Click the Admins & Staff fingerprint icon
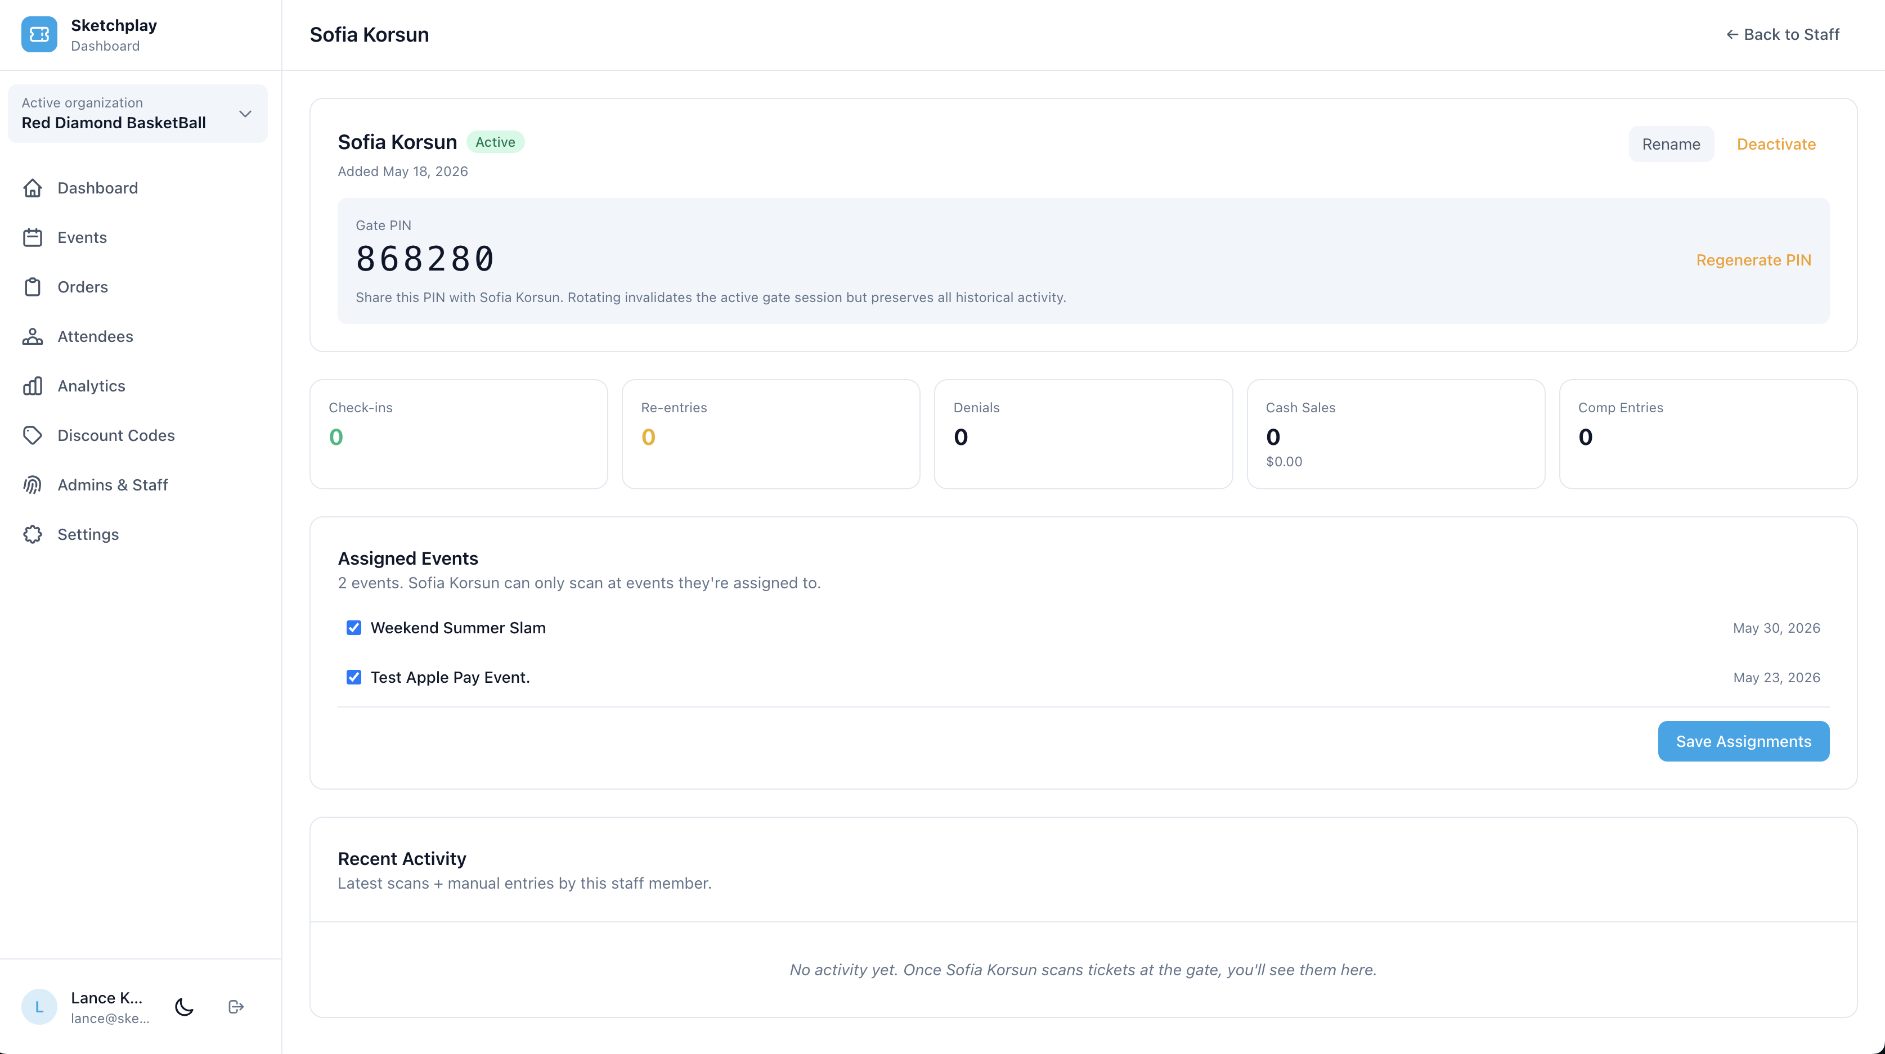 (32, 485)
